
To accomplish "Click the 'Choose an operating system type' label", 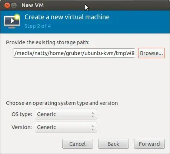I will click(x=62, y=103).
